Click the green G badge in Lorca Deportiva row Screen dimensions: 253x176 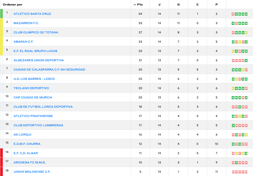coord(240,107)
